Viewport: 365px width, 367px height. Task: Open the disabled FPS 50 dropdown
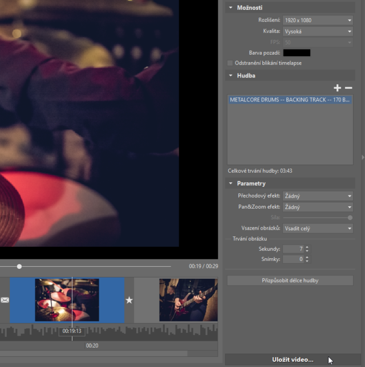pos(318,42)
